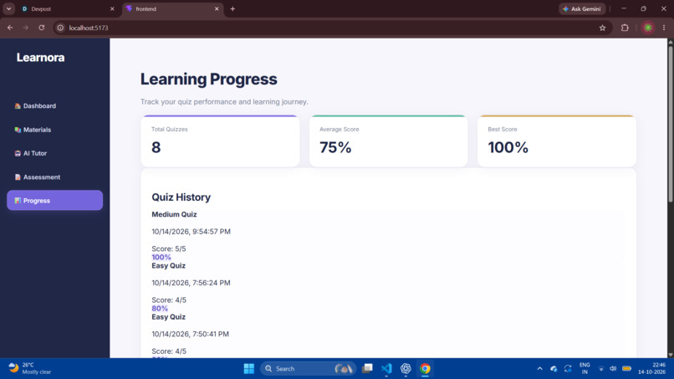This screenshot has height=379, width=674.
Task: Open Wi-Fi network settings icon
Action: point(601,369)
